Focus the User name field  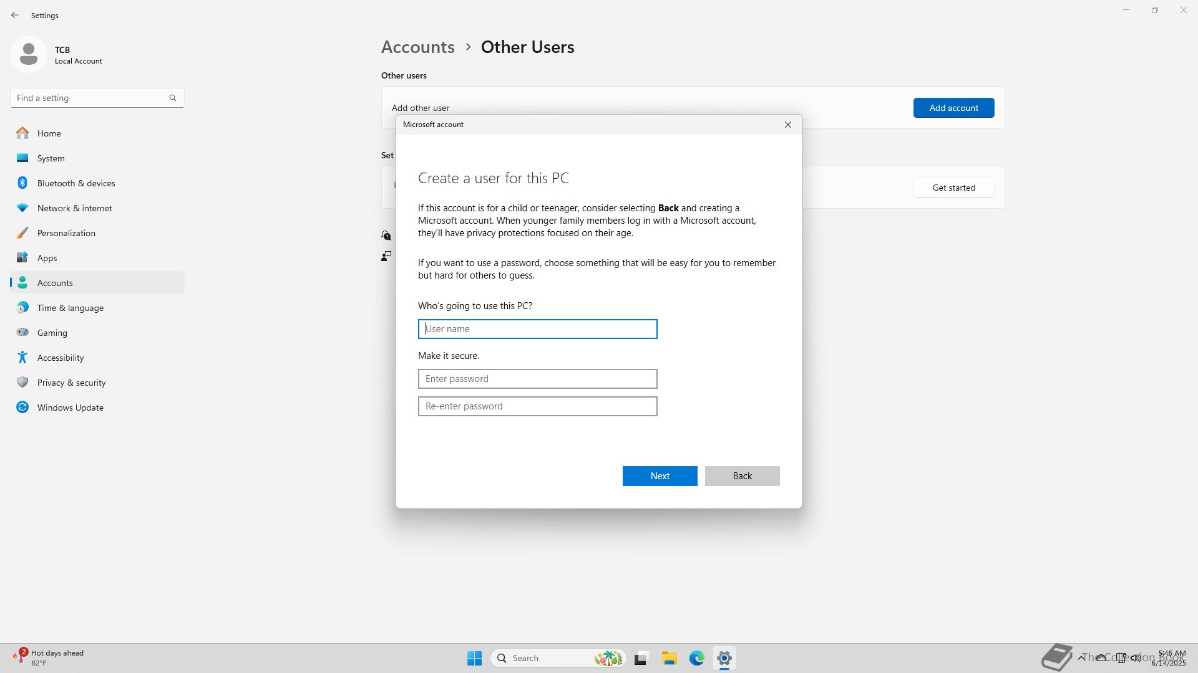pos(537,329)
